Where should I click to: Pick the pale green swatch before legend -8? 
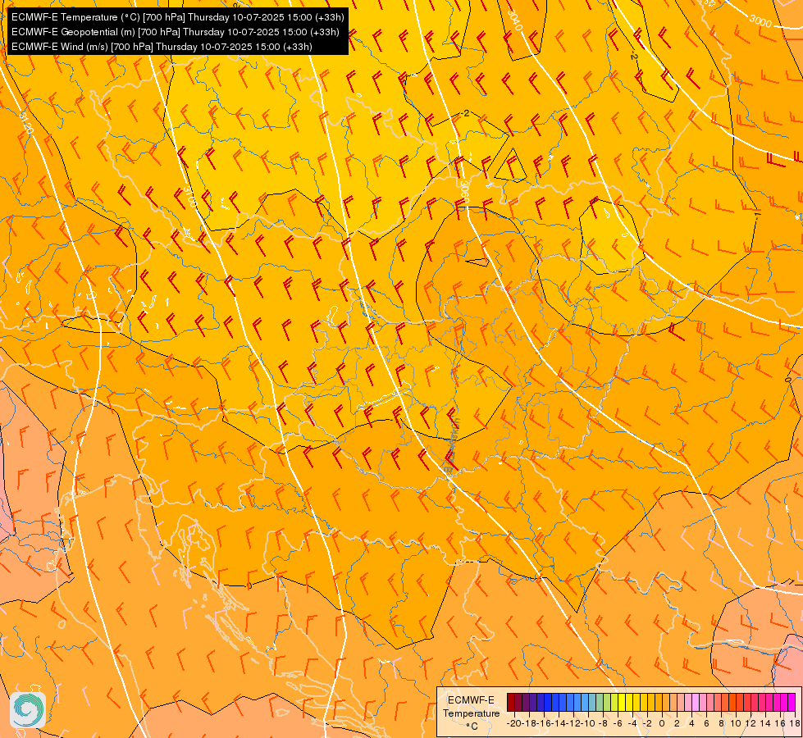click(x=600, y=702)
